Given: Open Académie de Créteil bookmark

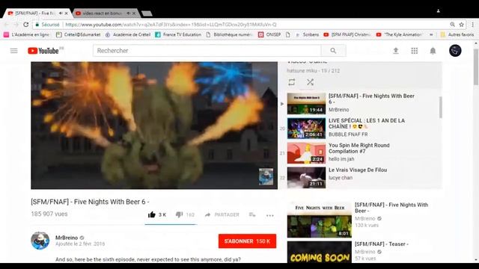Looking at the screenshot, I should [128, 35].
